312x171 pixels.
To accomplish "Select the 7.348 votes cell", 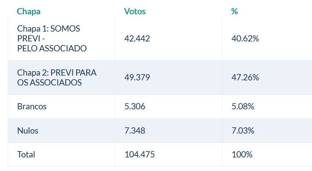I will tap(135, 130).
